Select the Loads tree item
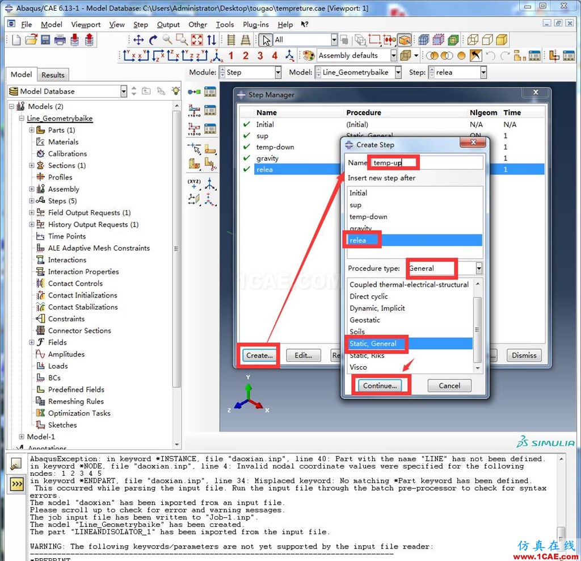Screen dimensions: 581x561 click(x=58, y=366)
